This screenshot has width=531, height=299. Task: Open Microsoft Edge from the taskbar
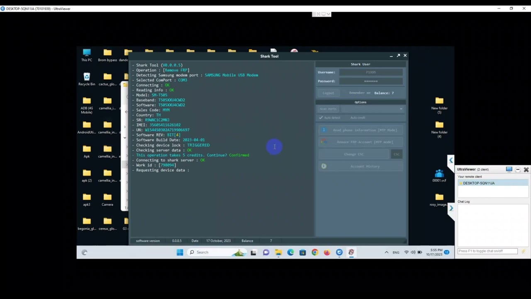tap(290, 252)
